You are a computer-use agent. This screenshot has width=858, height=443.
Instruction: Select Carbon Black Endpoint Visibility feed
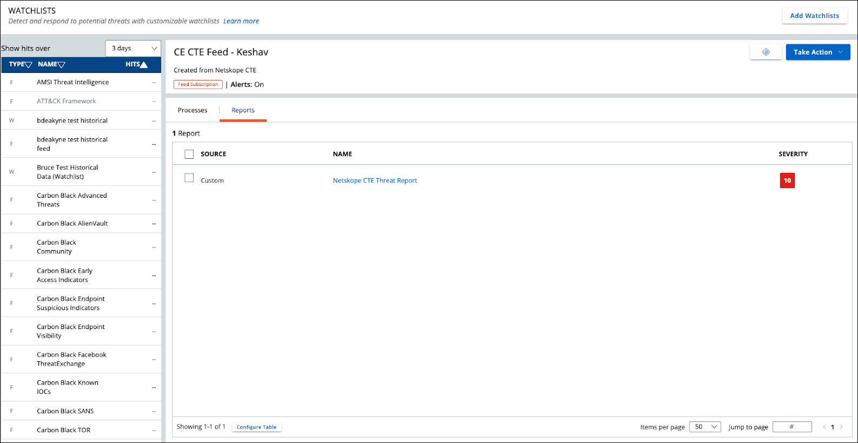pos(81,331)
